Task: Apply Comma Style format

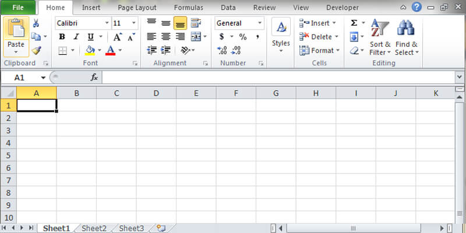Action: click(x=257, y=37)
